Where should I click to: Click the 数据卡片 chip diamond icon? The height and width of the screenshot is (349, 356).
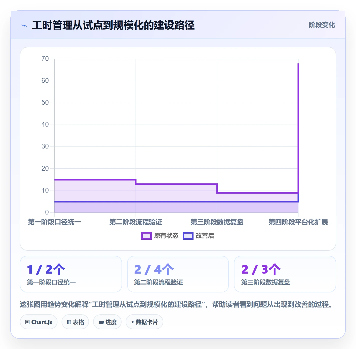tap(132, 322)
